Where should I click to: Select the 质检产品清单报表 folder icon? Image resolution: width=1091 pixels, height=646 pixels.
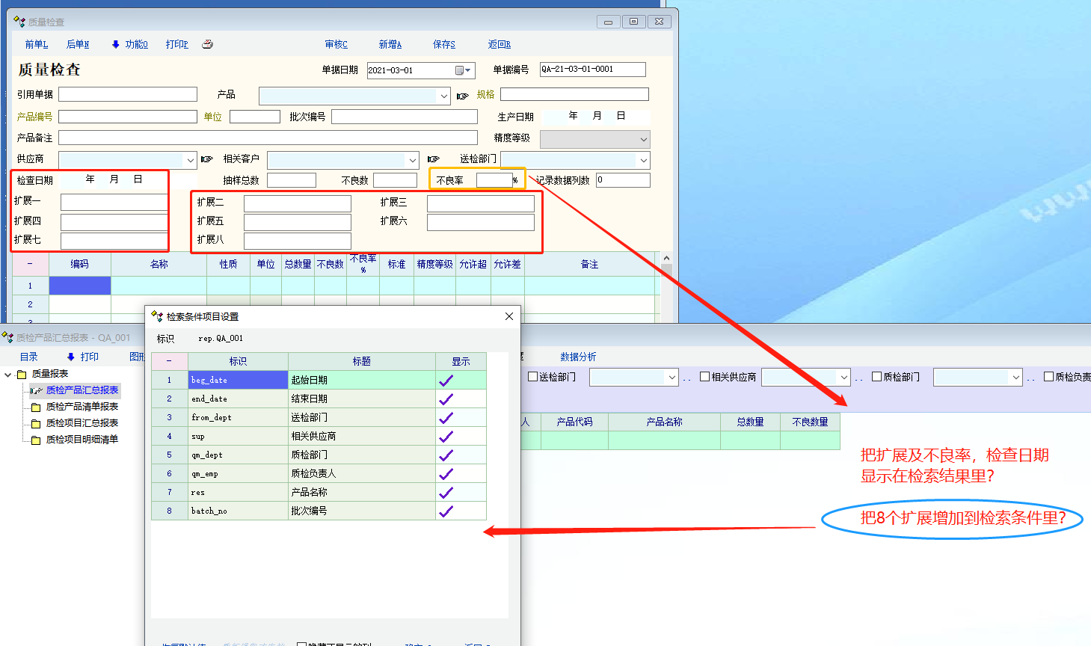coord(35,407)
